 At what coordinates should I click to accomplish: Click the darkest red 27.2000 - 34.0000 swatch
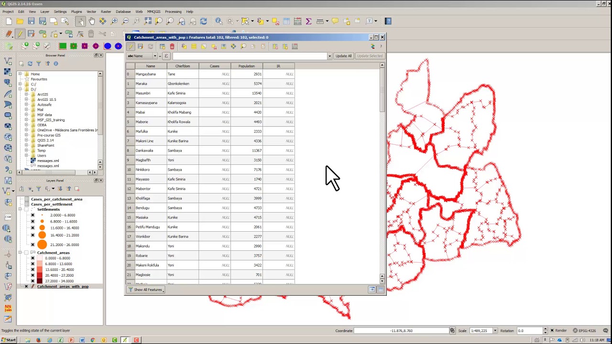[x=40, y=281]
